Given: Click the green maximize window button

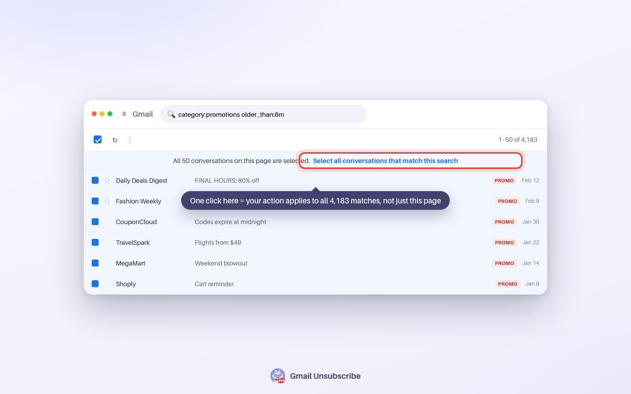Looking at the screenshot, I should click(110, 114).
